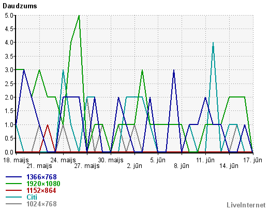The image size is (269, 210).
Task: Click the green peak at 5.0
Action: (x=79, y=16)
